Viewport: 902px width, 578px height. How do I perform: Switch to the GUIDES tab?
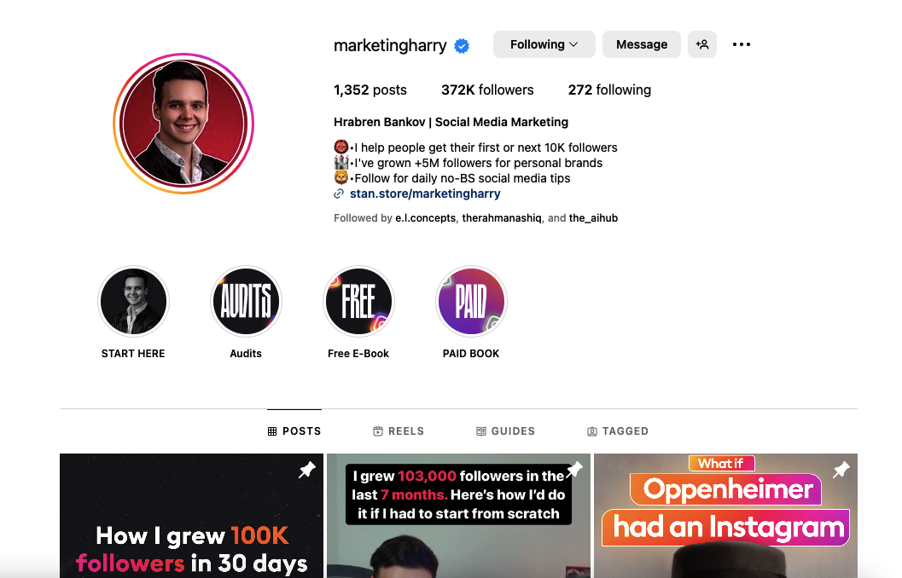(x=505, y=431)
